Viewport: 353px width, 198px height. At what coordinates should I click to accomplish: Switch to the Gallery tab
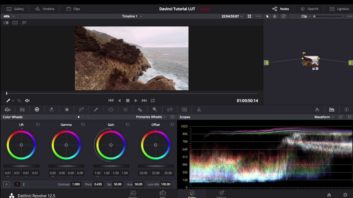point(15,9)
